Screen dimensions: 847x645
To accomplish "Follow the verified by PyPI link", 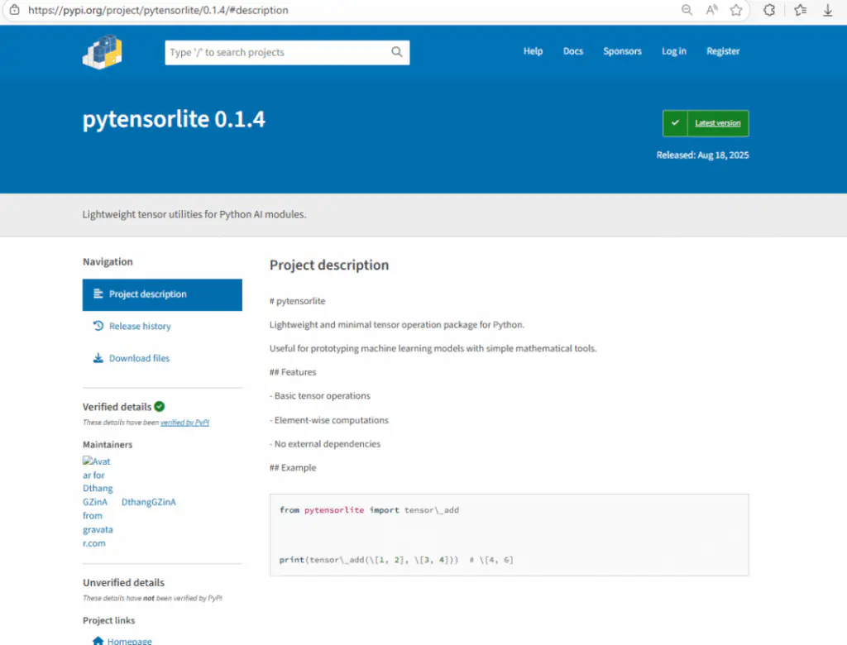I will coord(184,422).
